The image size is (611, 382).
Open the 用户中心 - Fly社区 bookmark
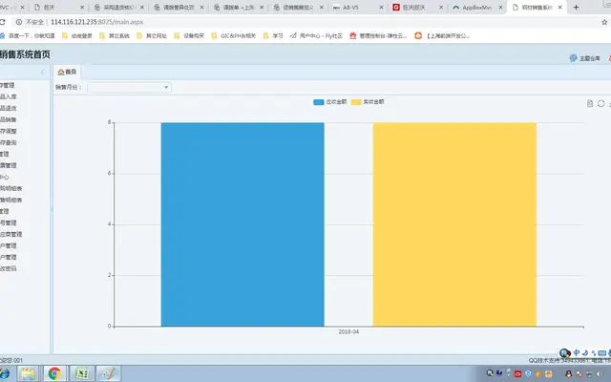316,36
